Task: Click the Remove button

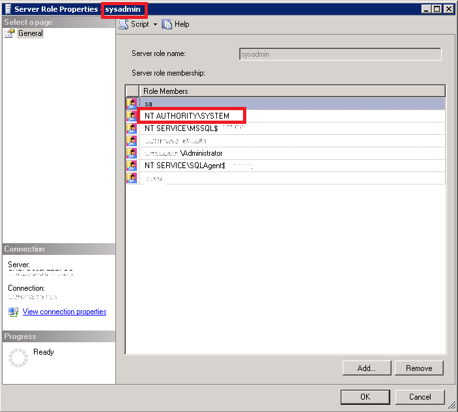Action: (x=419, y=368)
